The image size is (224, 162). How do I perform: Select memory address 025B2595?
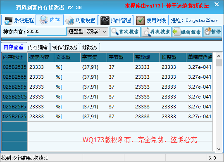15,87
